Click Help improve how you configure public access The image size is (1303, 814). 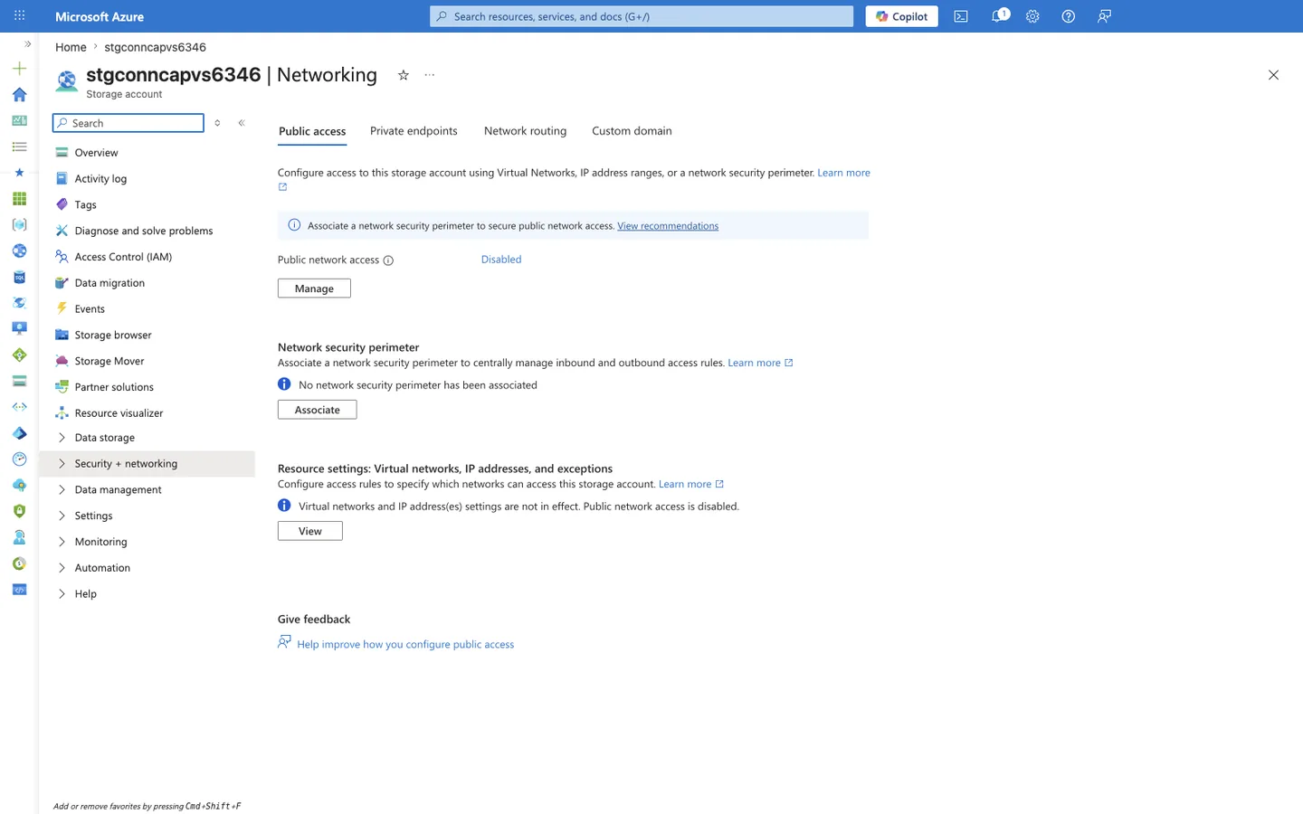[405, 645]
